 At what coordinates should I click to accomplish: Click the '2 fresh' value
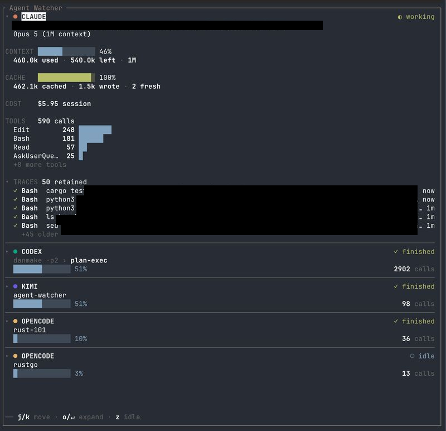[x=146, y=87]
